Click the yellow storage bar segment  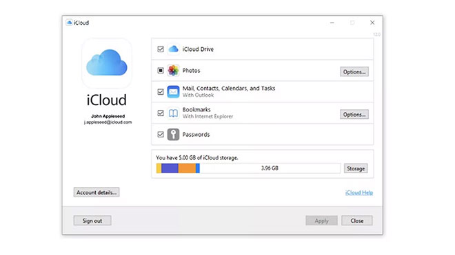click(159, 168)
